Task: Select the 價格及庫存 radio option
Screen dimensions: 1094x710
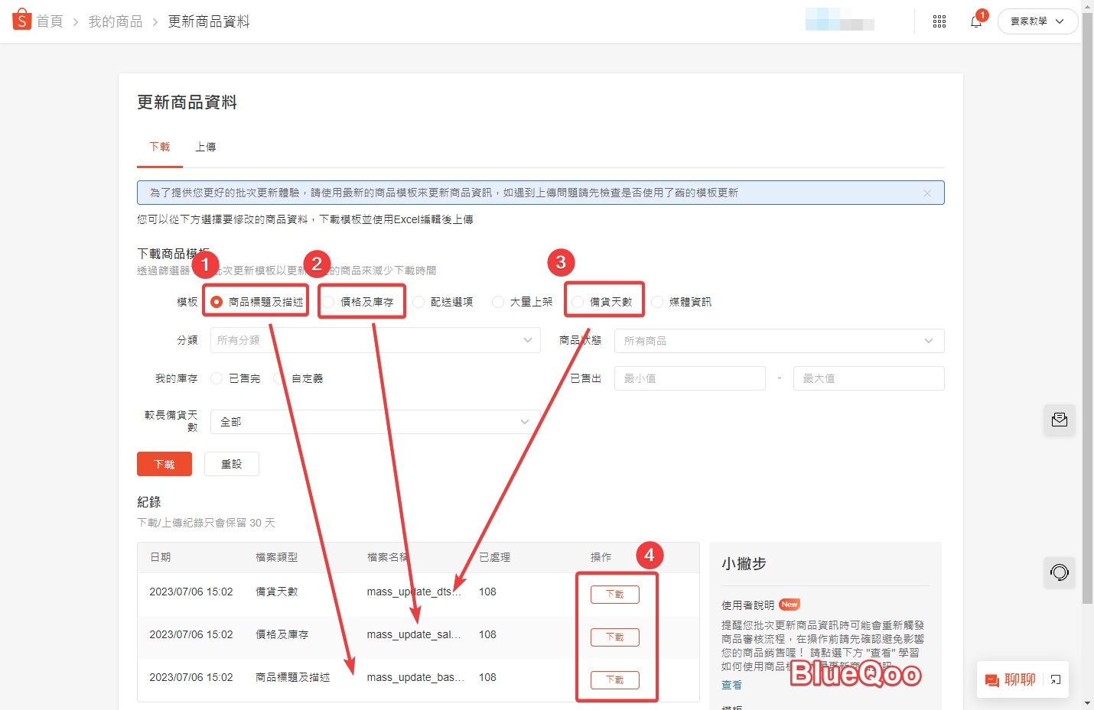Action: click(x=329, y=302)
